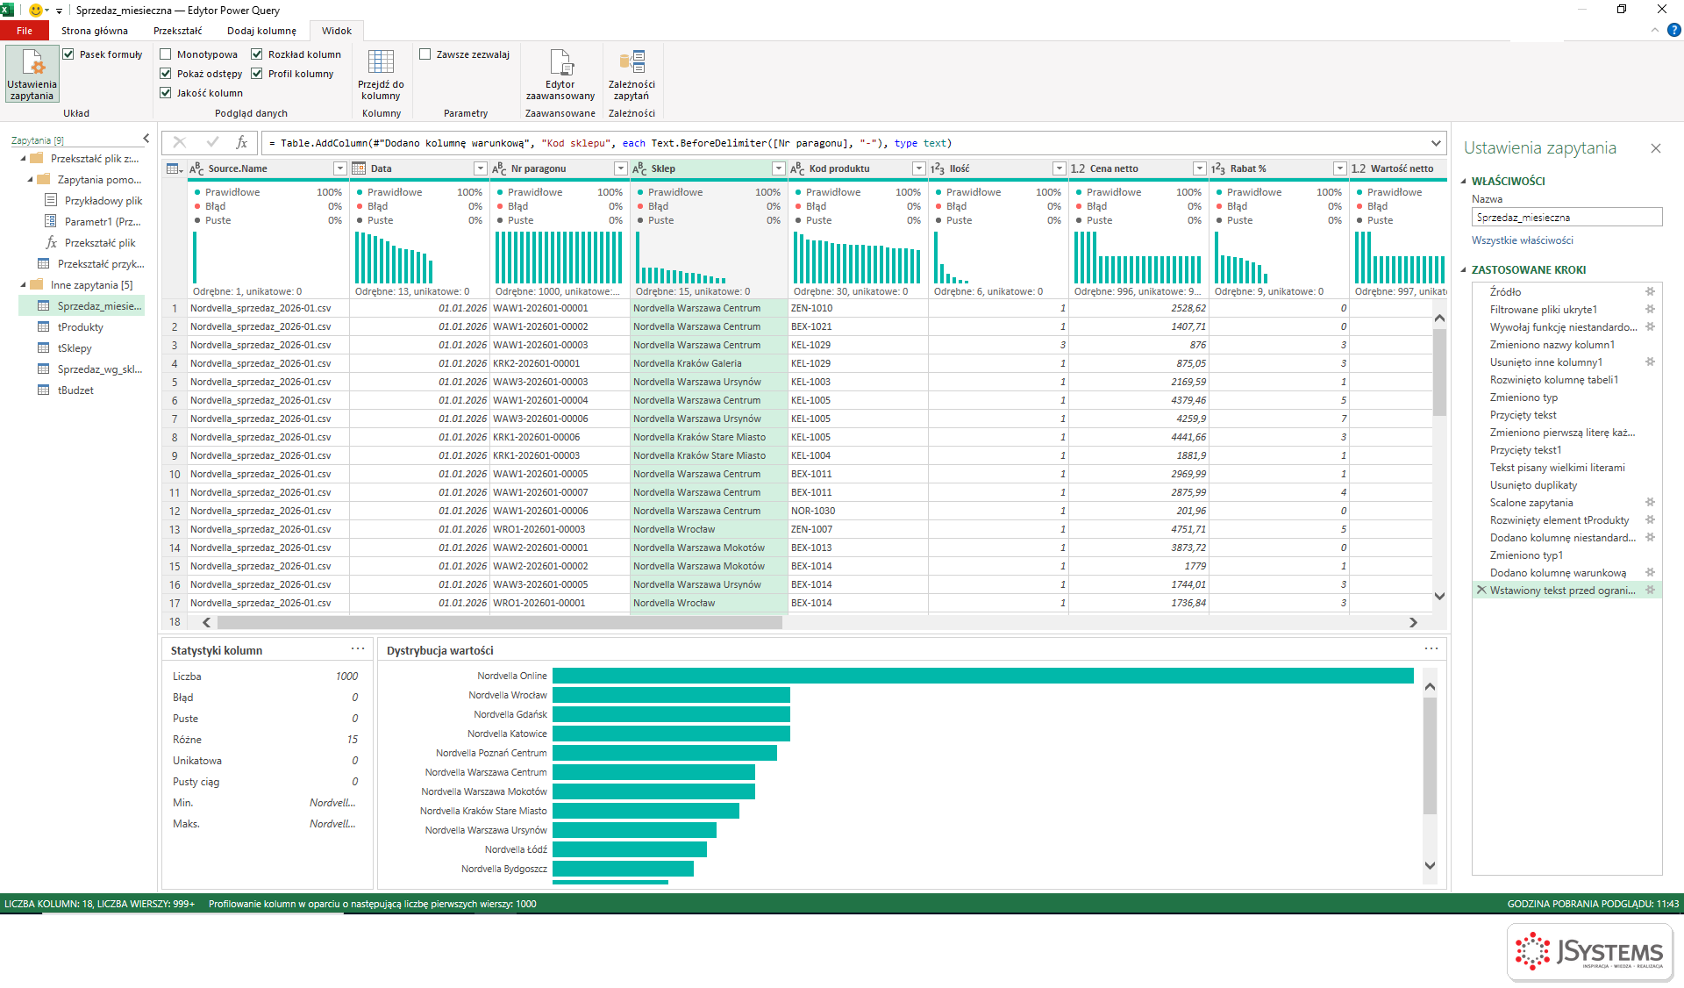Image resolution: width=1684 pixels, height=988 pixels.
Task: Switch to Strona główna tab
Action: coord(95,31)
